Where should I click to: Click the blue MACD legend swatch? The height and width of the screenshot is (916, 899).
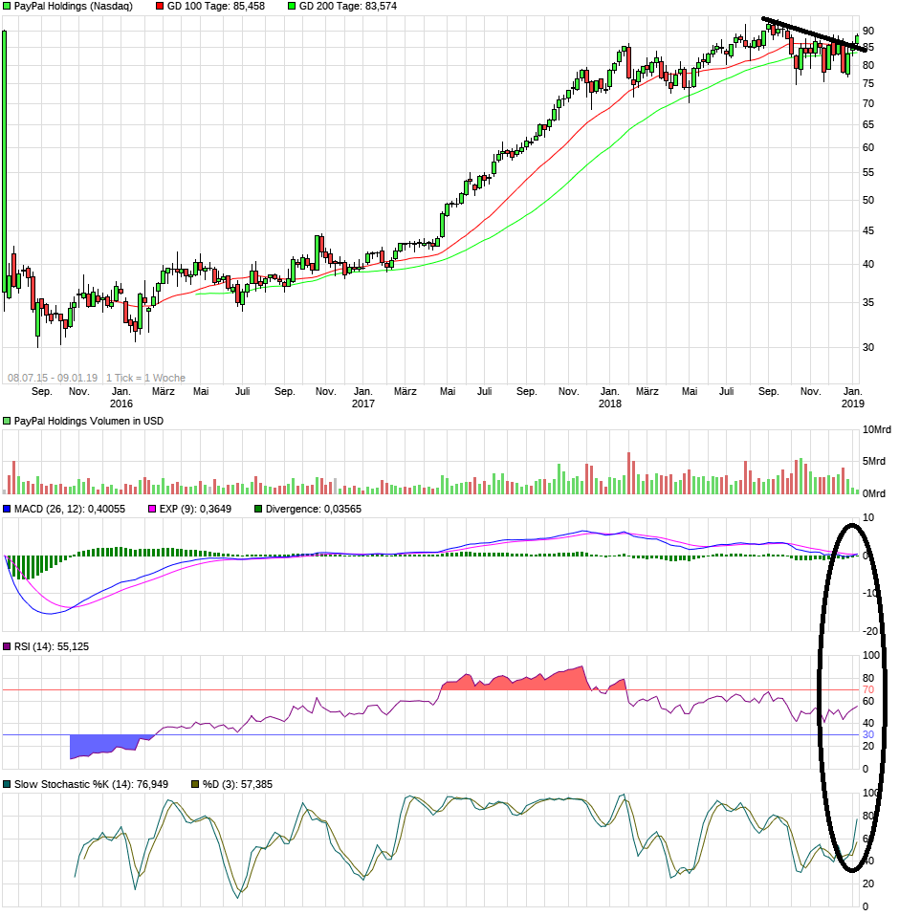[7, 510]
